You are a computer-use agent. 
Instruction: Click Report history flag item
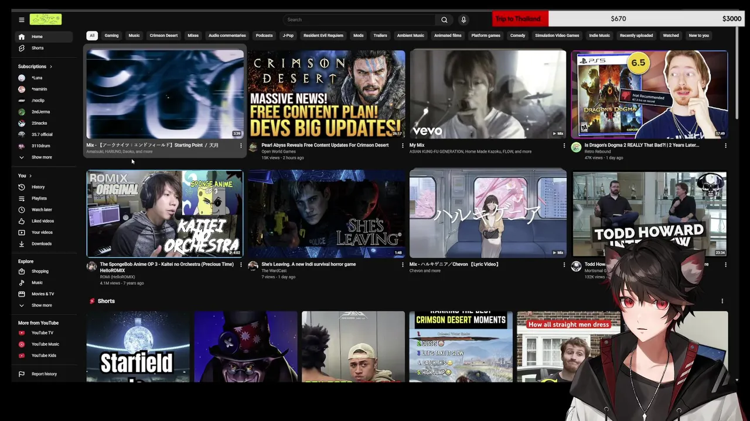click(44, 374)
